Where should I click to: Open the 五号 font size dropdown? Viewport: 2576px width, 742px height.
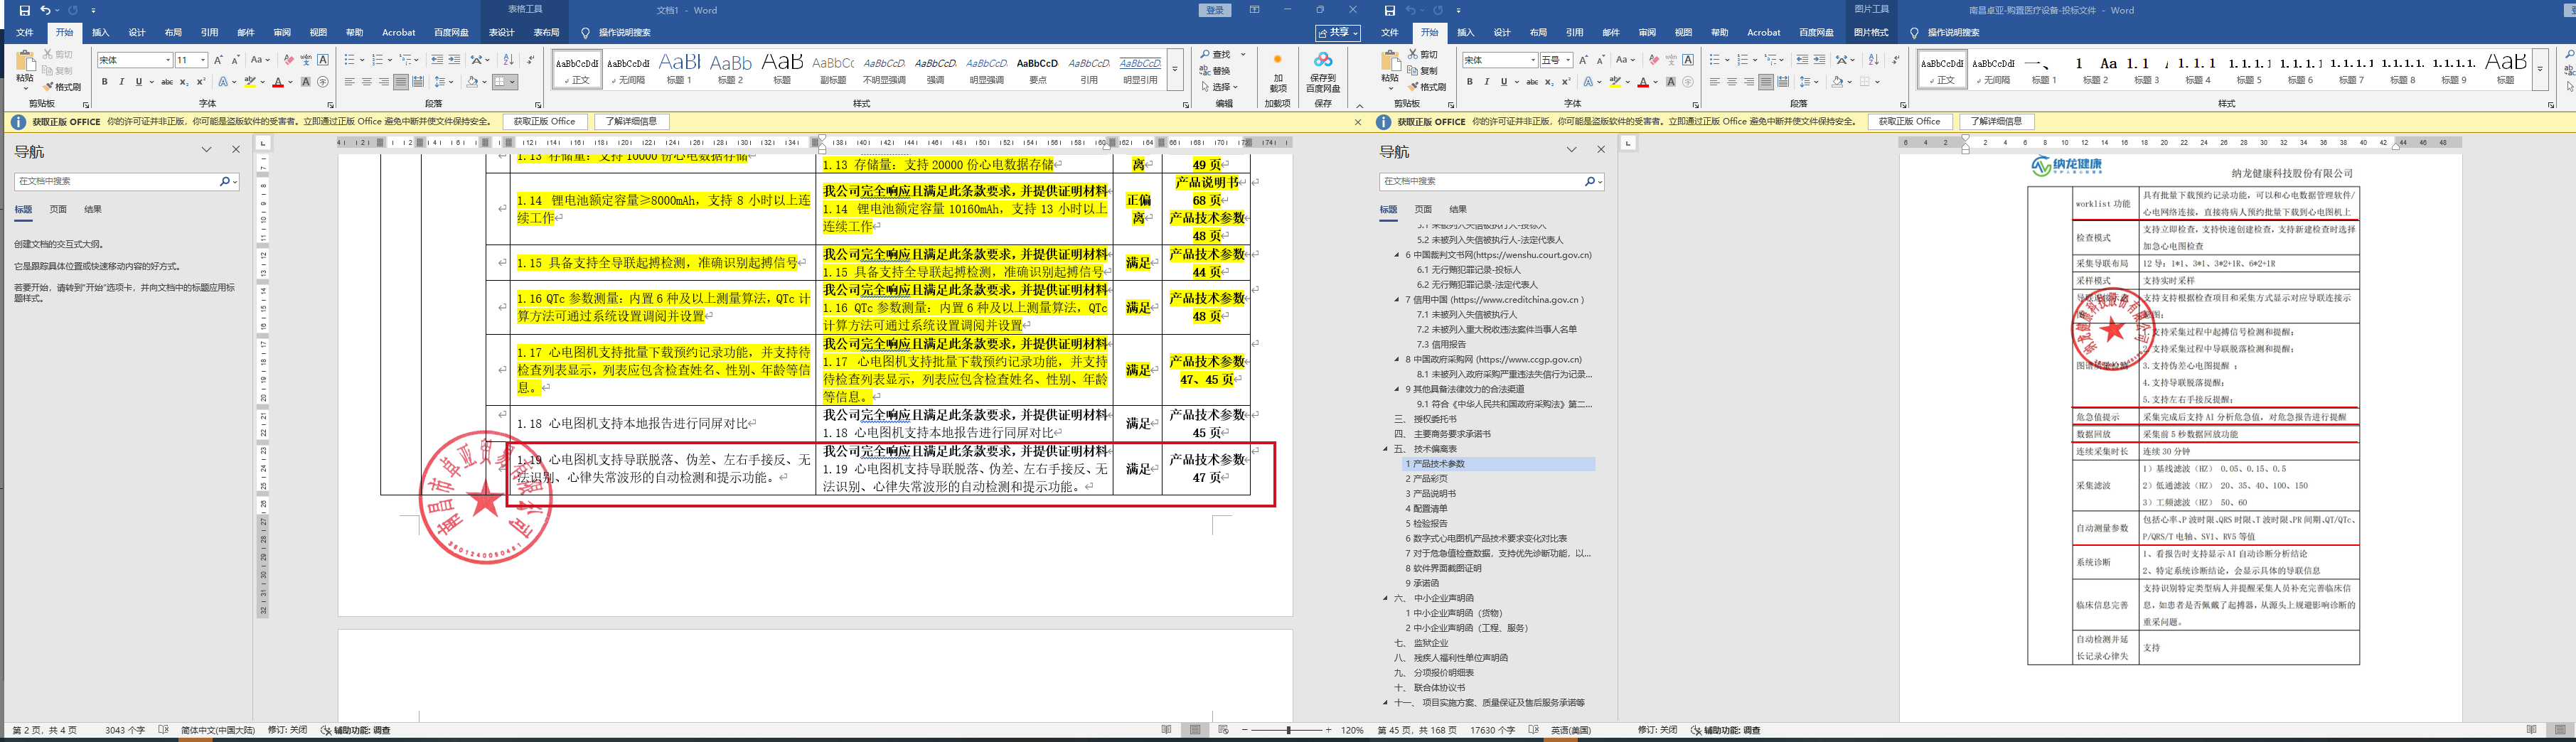tap(1568, 60)
